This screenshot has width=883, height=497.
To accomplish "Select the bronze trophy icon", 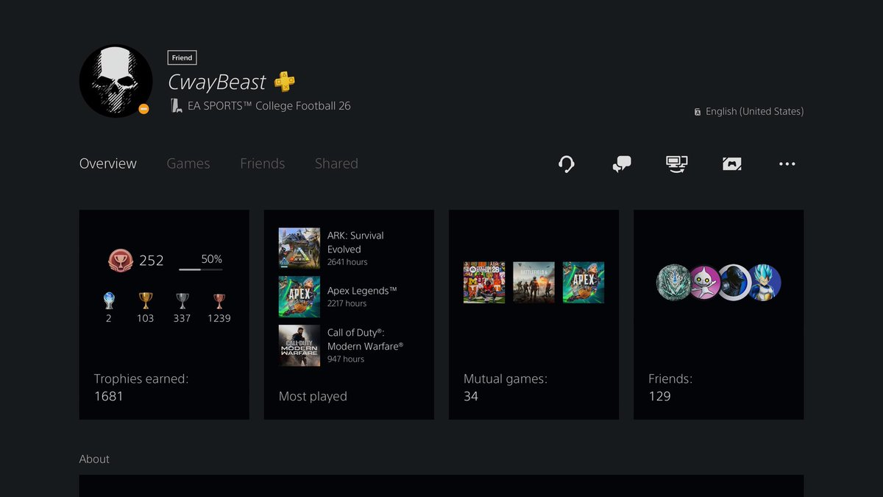I will (x=219, y=300).
